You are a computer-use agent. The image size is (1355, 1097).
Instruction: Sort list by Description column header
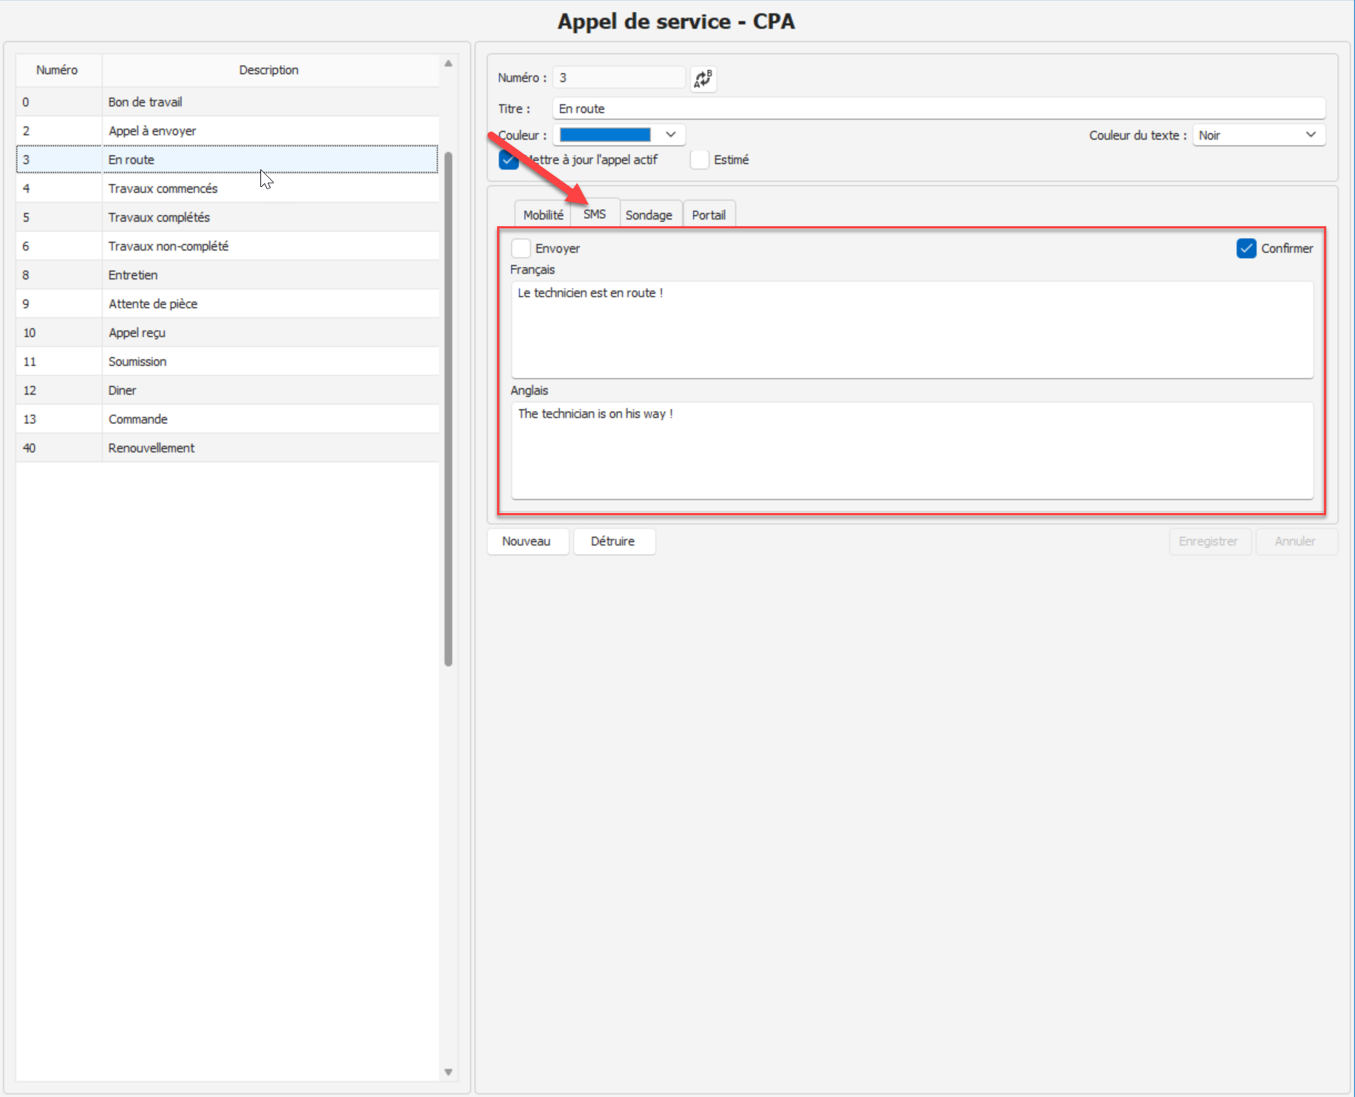(x=268, y=70)
